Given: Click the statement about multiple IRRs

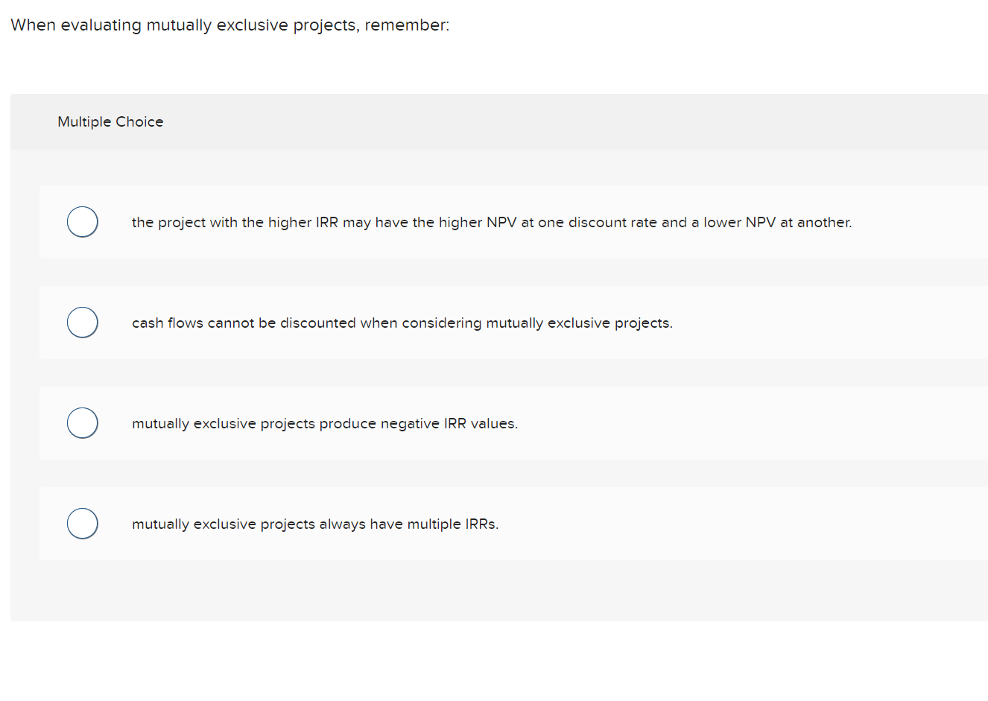Looking at the screenshot, I should pos(316,524).
